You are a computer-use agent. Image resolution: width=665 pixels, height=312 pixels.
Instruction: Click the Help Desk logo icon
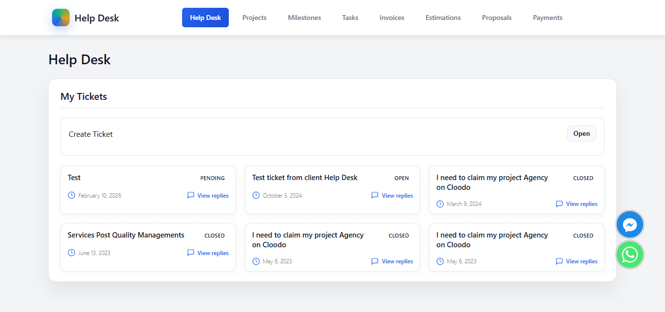click(61, 18)
